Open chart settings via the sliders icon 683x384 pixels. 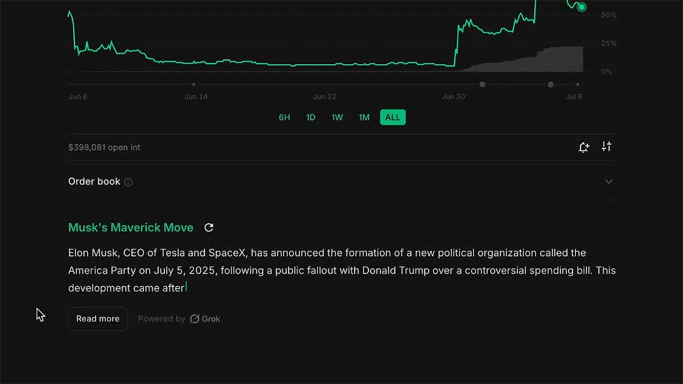point(606,147)
